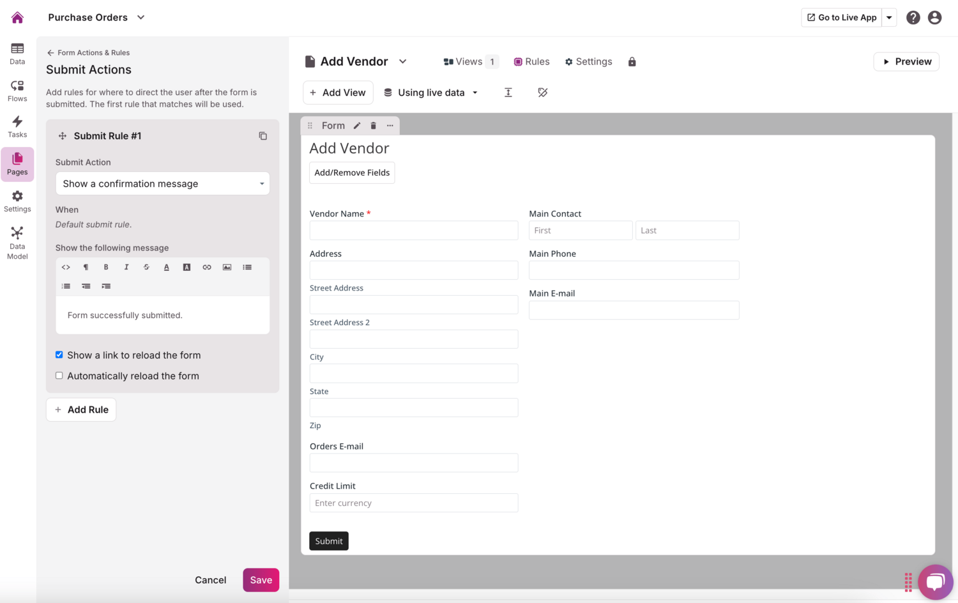
Task: Duplicate Submit Rule #1 with copy icon
Action: (x=262, y=136)
